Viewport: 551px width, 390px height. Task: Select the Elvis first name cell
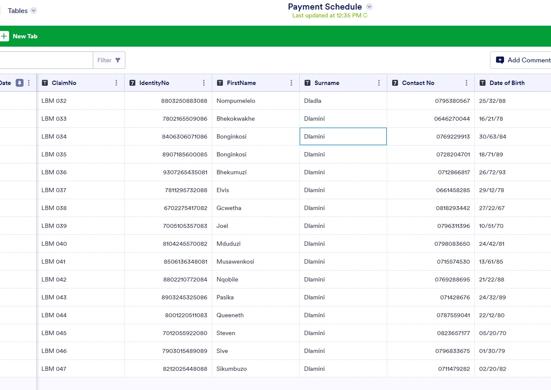pos(256,190)
